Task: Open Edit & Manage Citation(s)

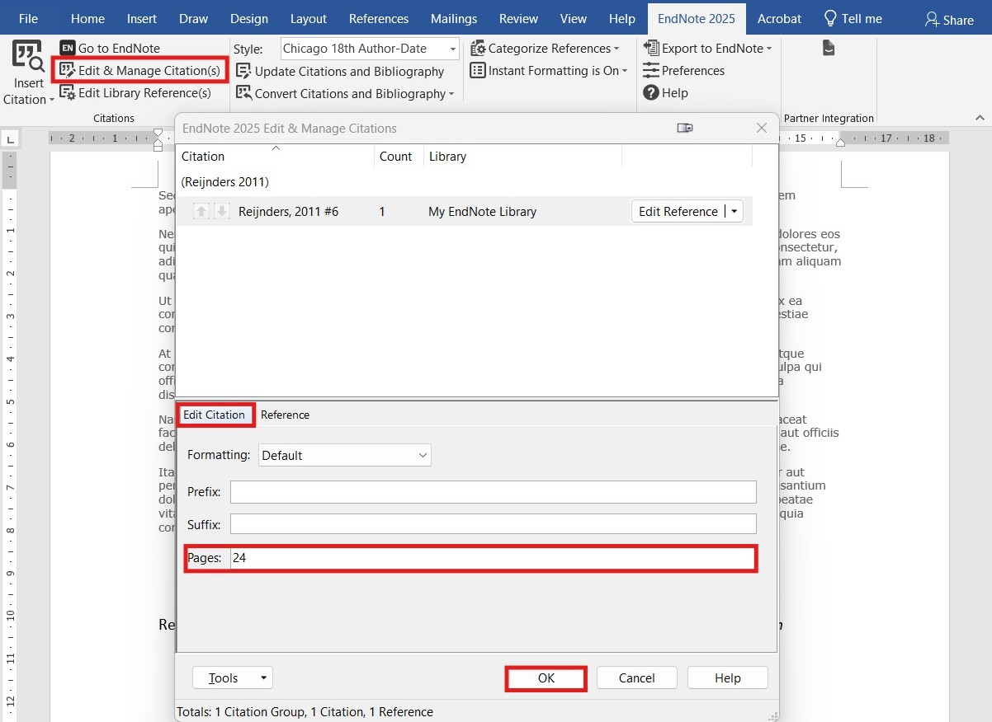Action: (x=139, y=71)
